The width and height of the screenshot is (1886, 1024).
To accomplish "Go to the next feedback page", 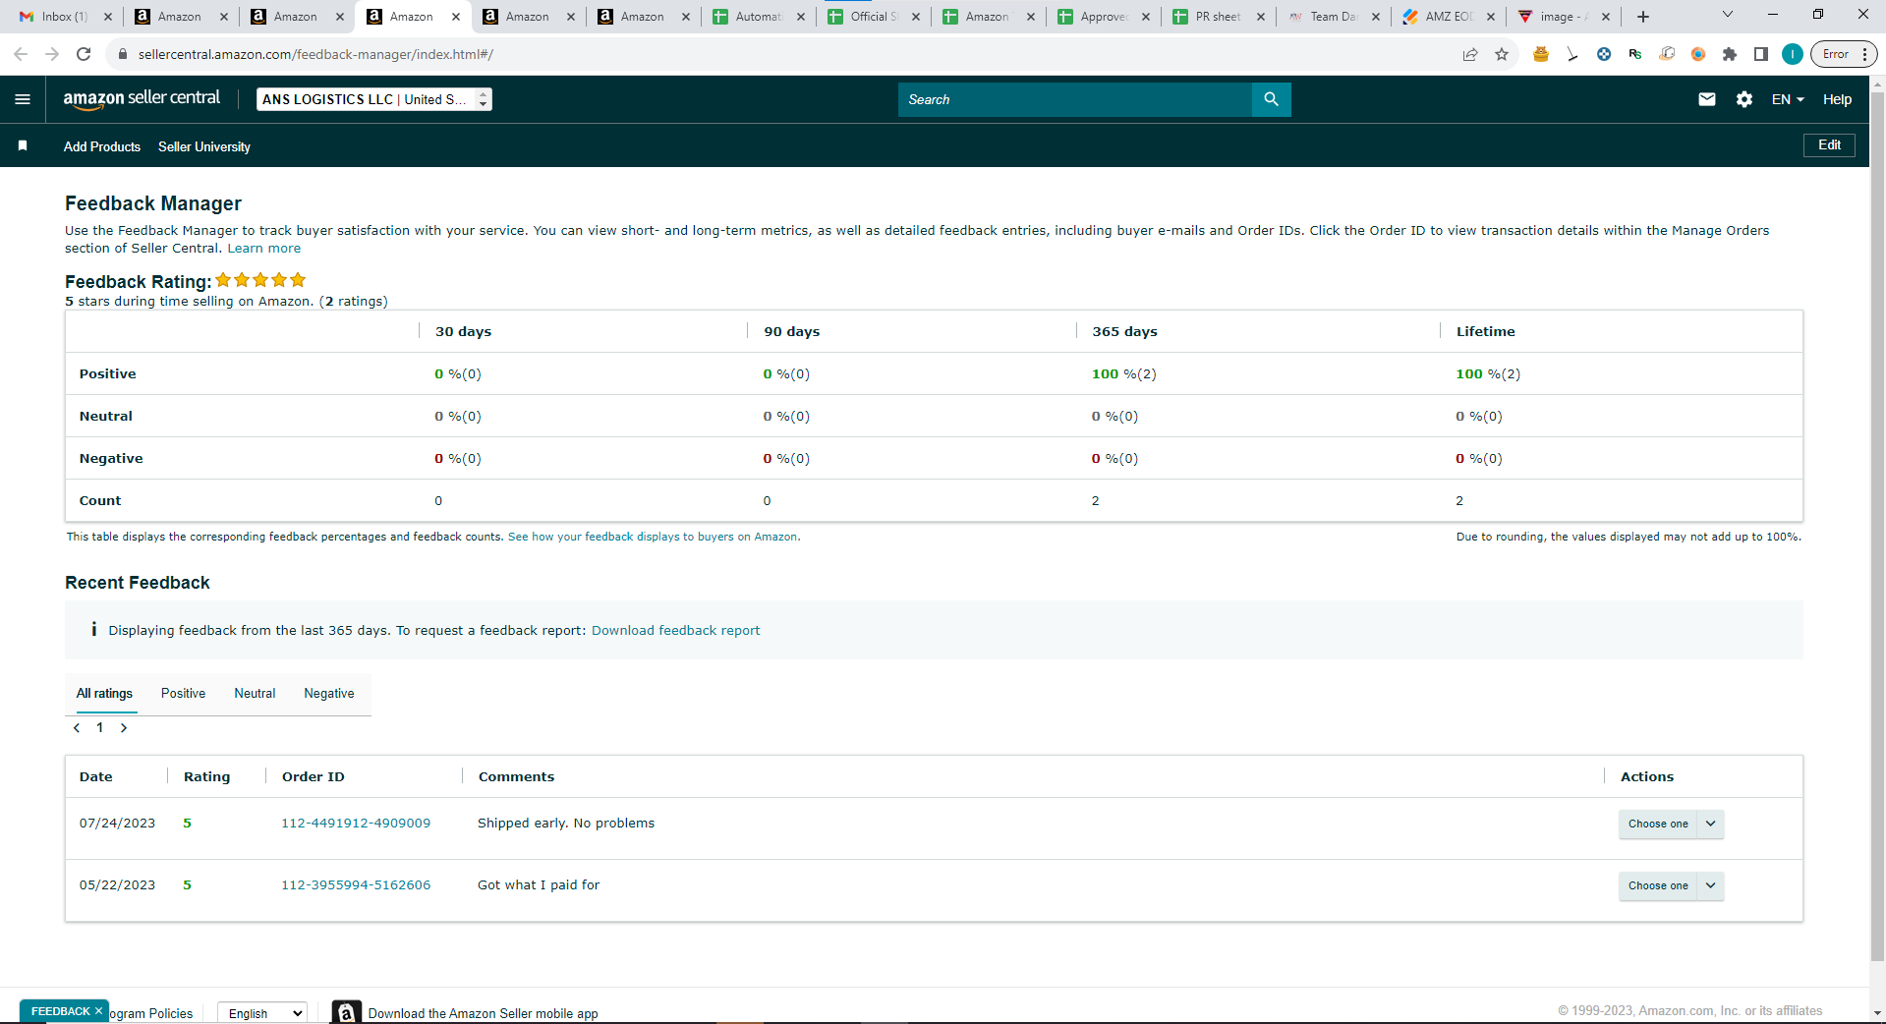I will point(124,727).
